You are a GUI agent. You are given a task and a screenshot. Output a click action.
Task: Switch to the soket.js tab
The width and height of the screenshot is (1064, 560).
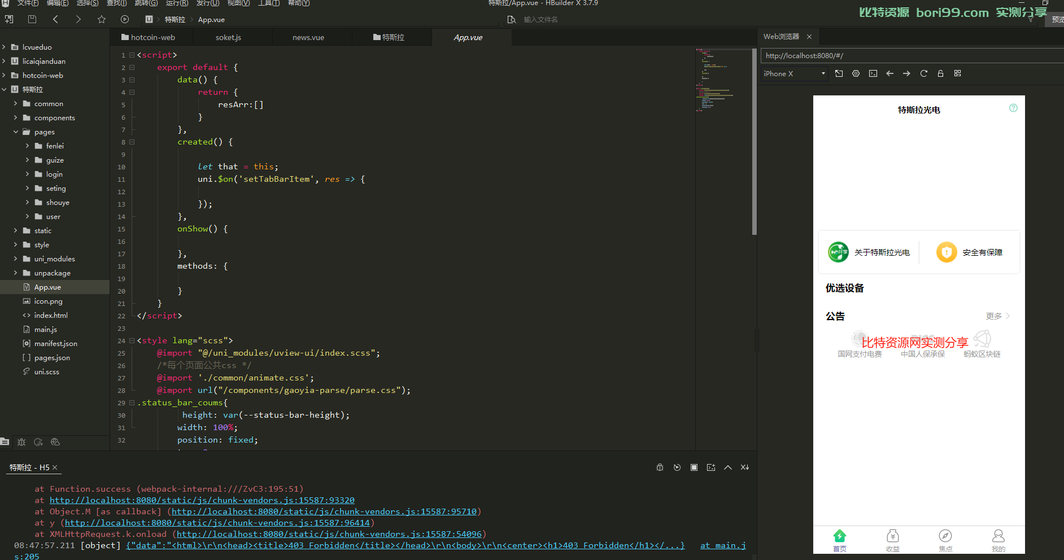pyautogui.click(x=228, y=37)
